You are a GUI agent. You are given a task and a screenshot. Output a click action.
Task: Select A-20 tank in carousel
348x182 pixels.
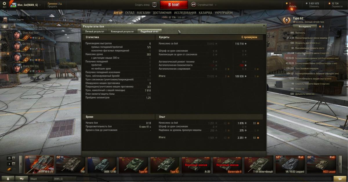tap(196, 164)
